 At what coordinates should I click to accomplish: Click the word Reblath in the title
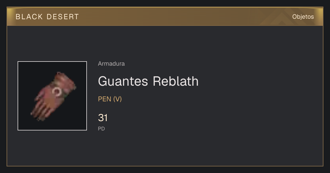(176, 81)
